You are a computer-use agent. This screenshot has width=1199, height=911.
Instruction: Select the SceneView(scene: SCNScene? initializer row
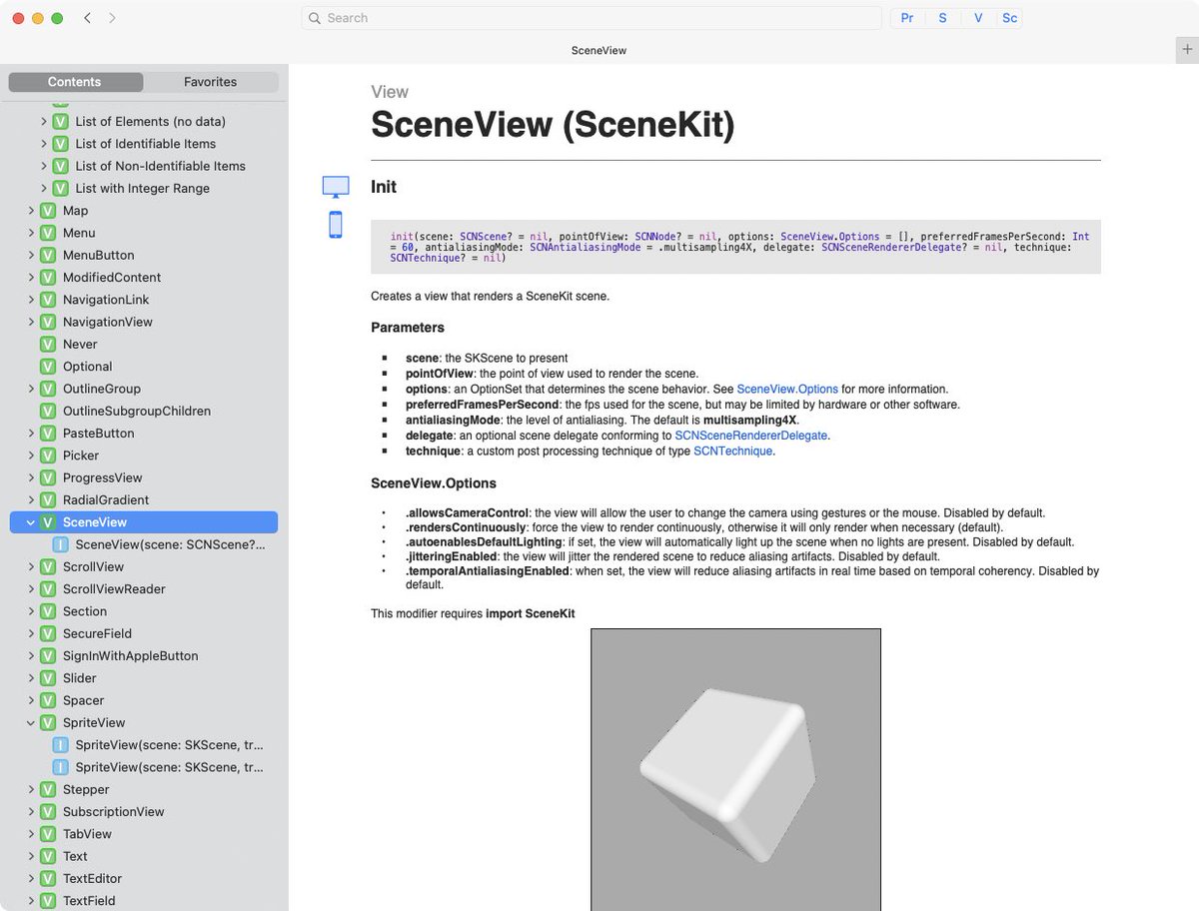(x=144, y=544)
